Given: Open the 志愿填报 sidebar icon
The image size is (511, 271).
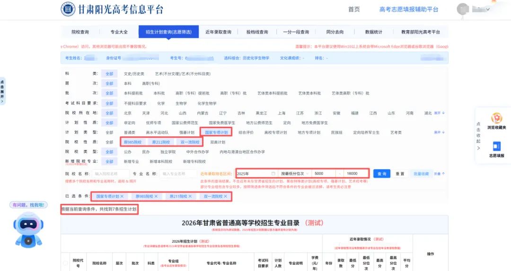Looking at the screenshot, I should coord(497,149).
